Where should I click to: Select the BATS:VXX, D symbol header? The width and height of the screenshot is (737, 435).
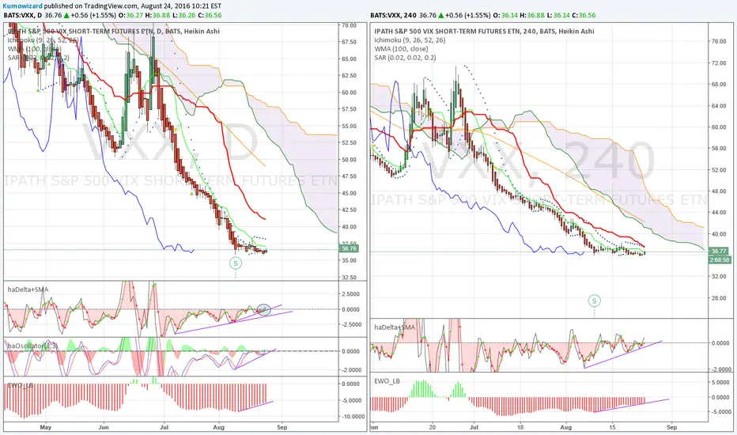[23, 15]
